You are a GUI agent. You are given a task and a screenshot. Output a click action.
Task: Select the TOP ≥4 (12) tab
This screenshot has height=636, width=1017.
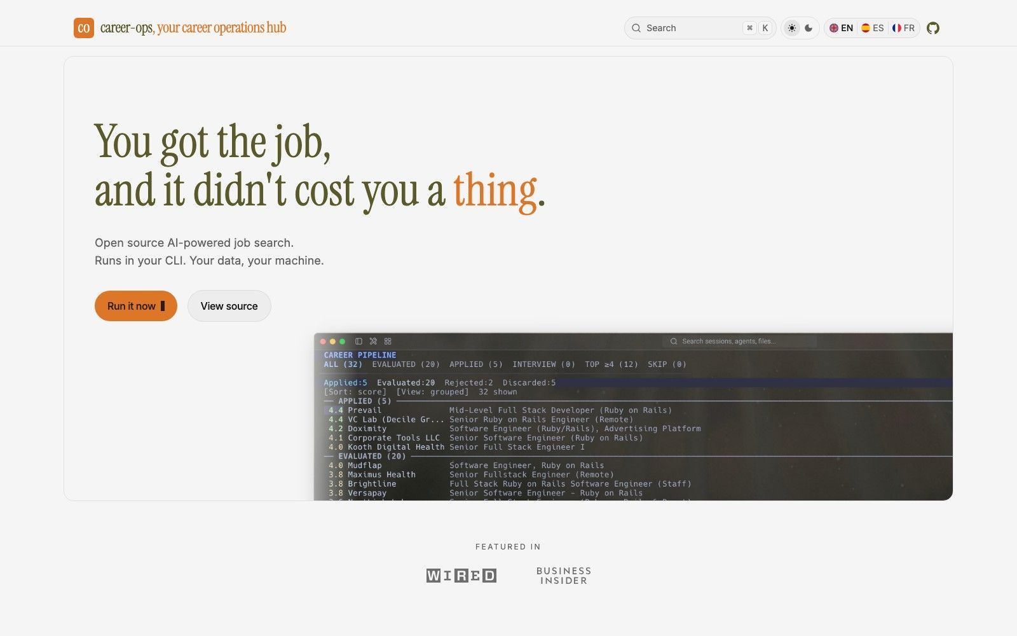pos(611,364)
